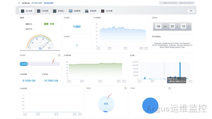Click the info icon on the 132243 card
The image size is (212, 119).
[126, 88]
